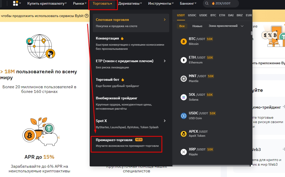
Task: Open the apps grid icon in navbar
Action: tap(16, 4)
